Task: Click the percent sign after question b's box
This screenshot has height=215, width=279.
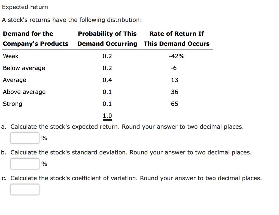Action: (x=44, y=164)
